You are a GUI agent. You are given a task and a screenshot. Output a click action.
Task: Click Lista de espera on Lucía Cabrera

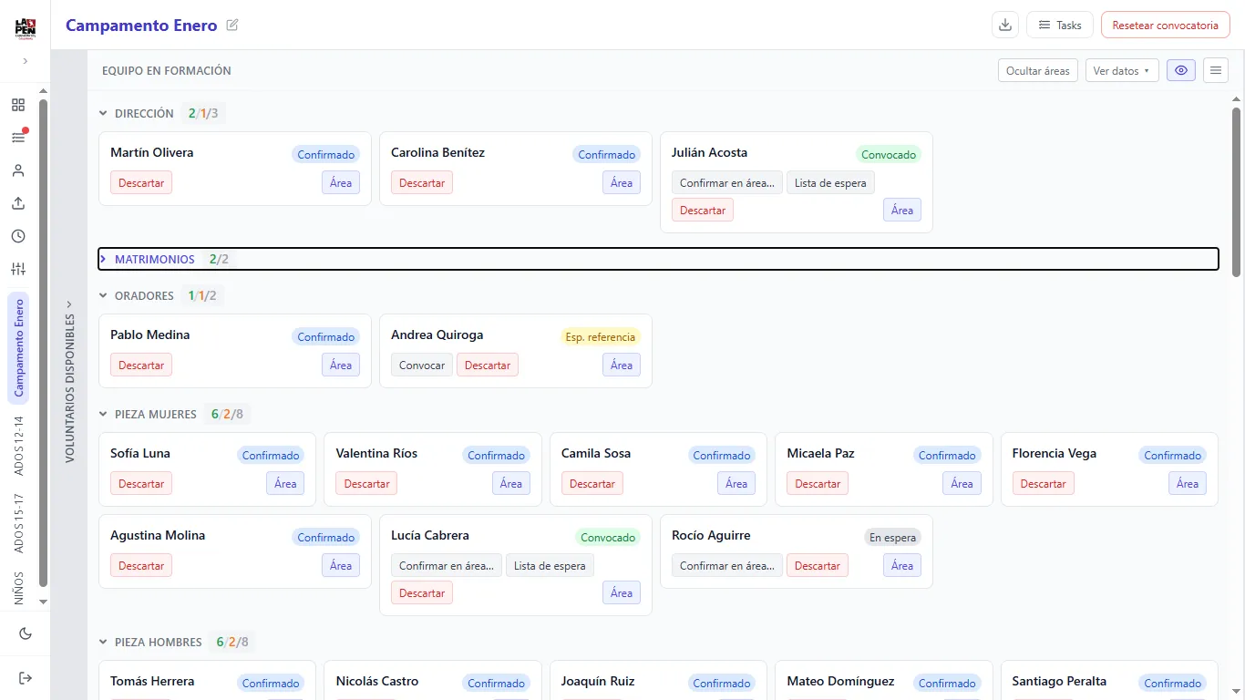pyautogui.click(x=550, y=565)
